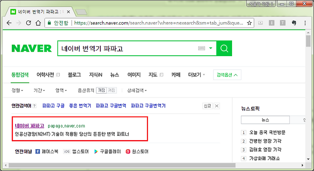Switch to the 이미지 tab
Viewport: 314px width, 171px height.
pyautogui.click(x=134, y=75)
